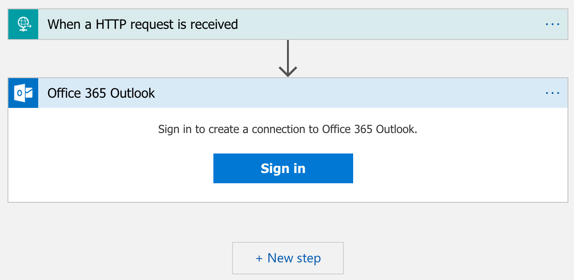Open the HTTP trigger's ellipsis menu

[x=553, y=24]
